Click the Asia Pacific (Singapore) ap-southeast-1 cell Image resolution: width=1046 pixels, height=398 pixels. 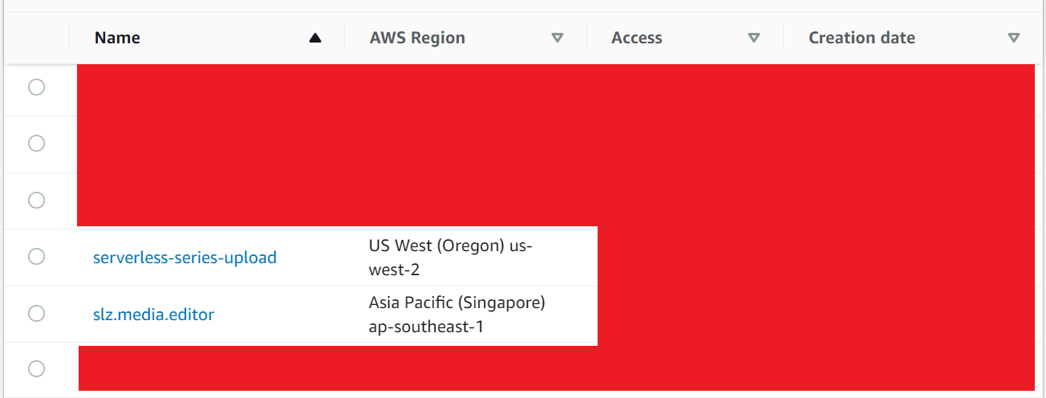456,315
